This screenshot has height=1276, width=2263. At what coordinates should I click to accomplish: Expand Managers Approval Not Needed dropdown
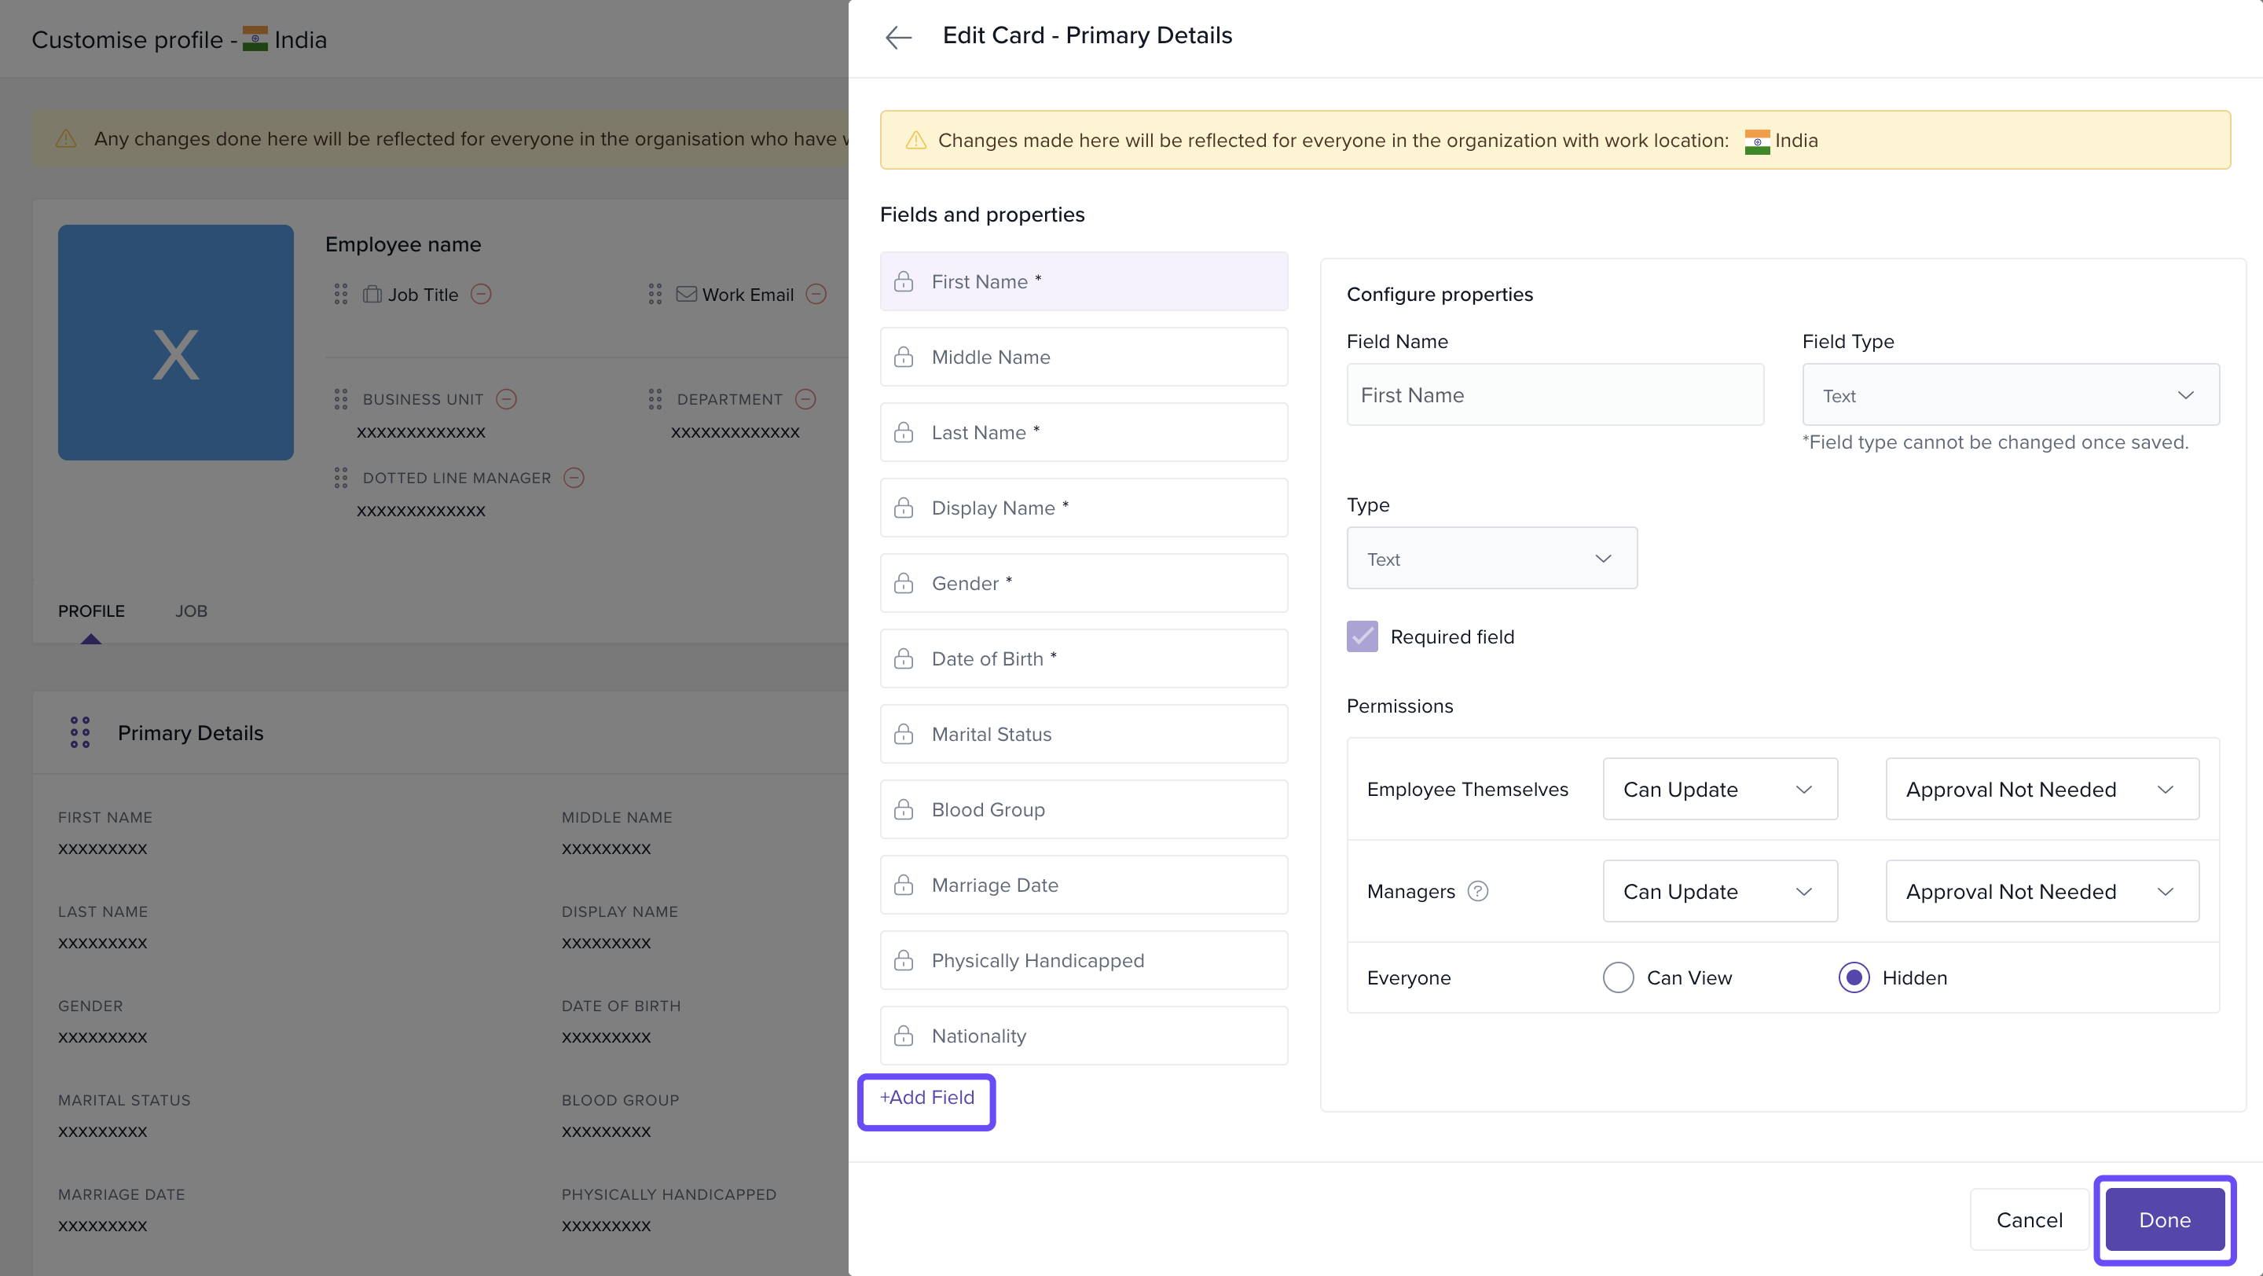[2041, 891]
